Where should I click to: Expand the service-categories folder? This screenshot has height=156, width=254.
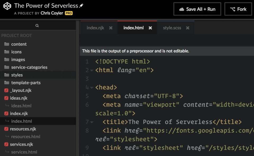point(29,67)
